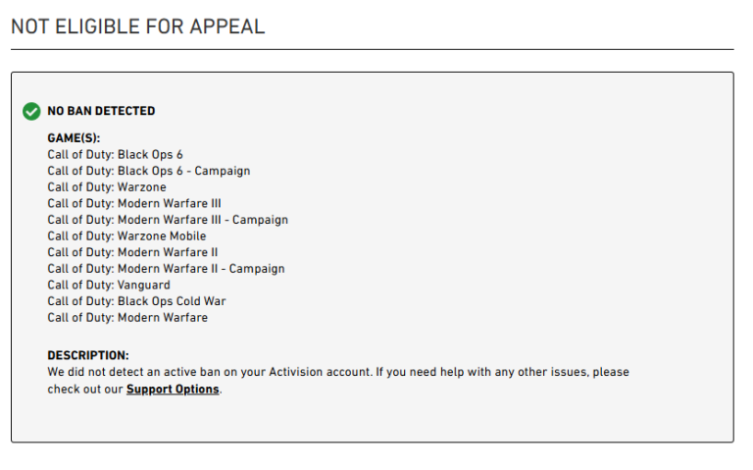Viewport: 753px width, 470px height.
Task: Click the Modern Warfare II - Campaign entry
Action: click(x=166, y=269)
